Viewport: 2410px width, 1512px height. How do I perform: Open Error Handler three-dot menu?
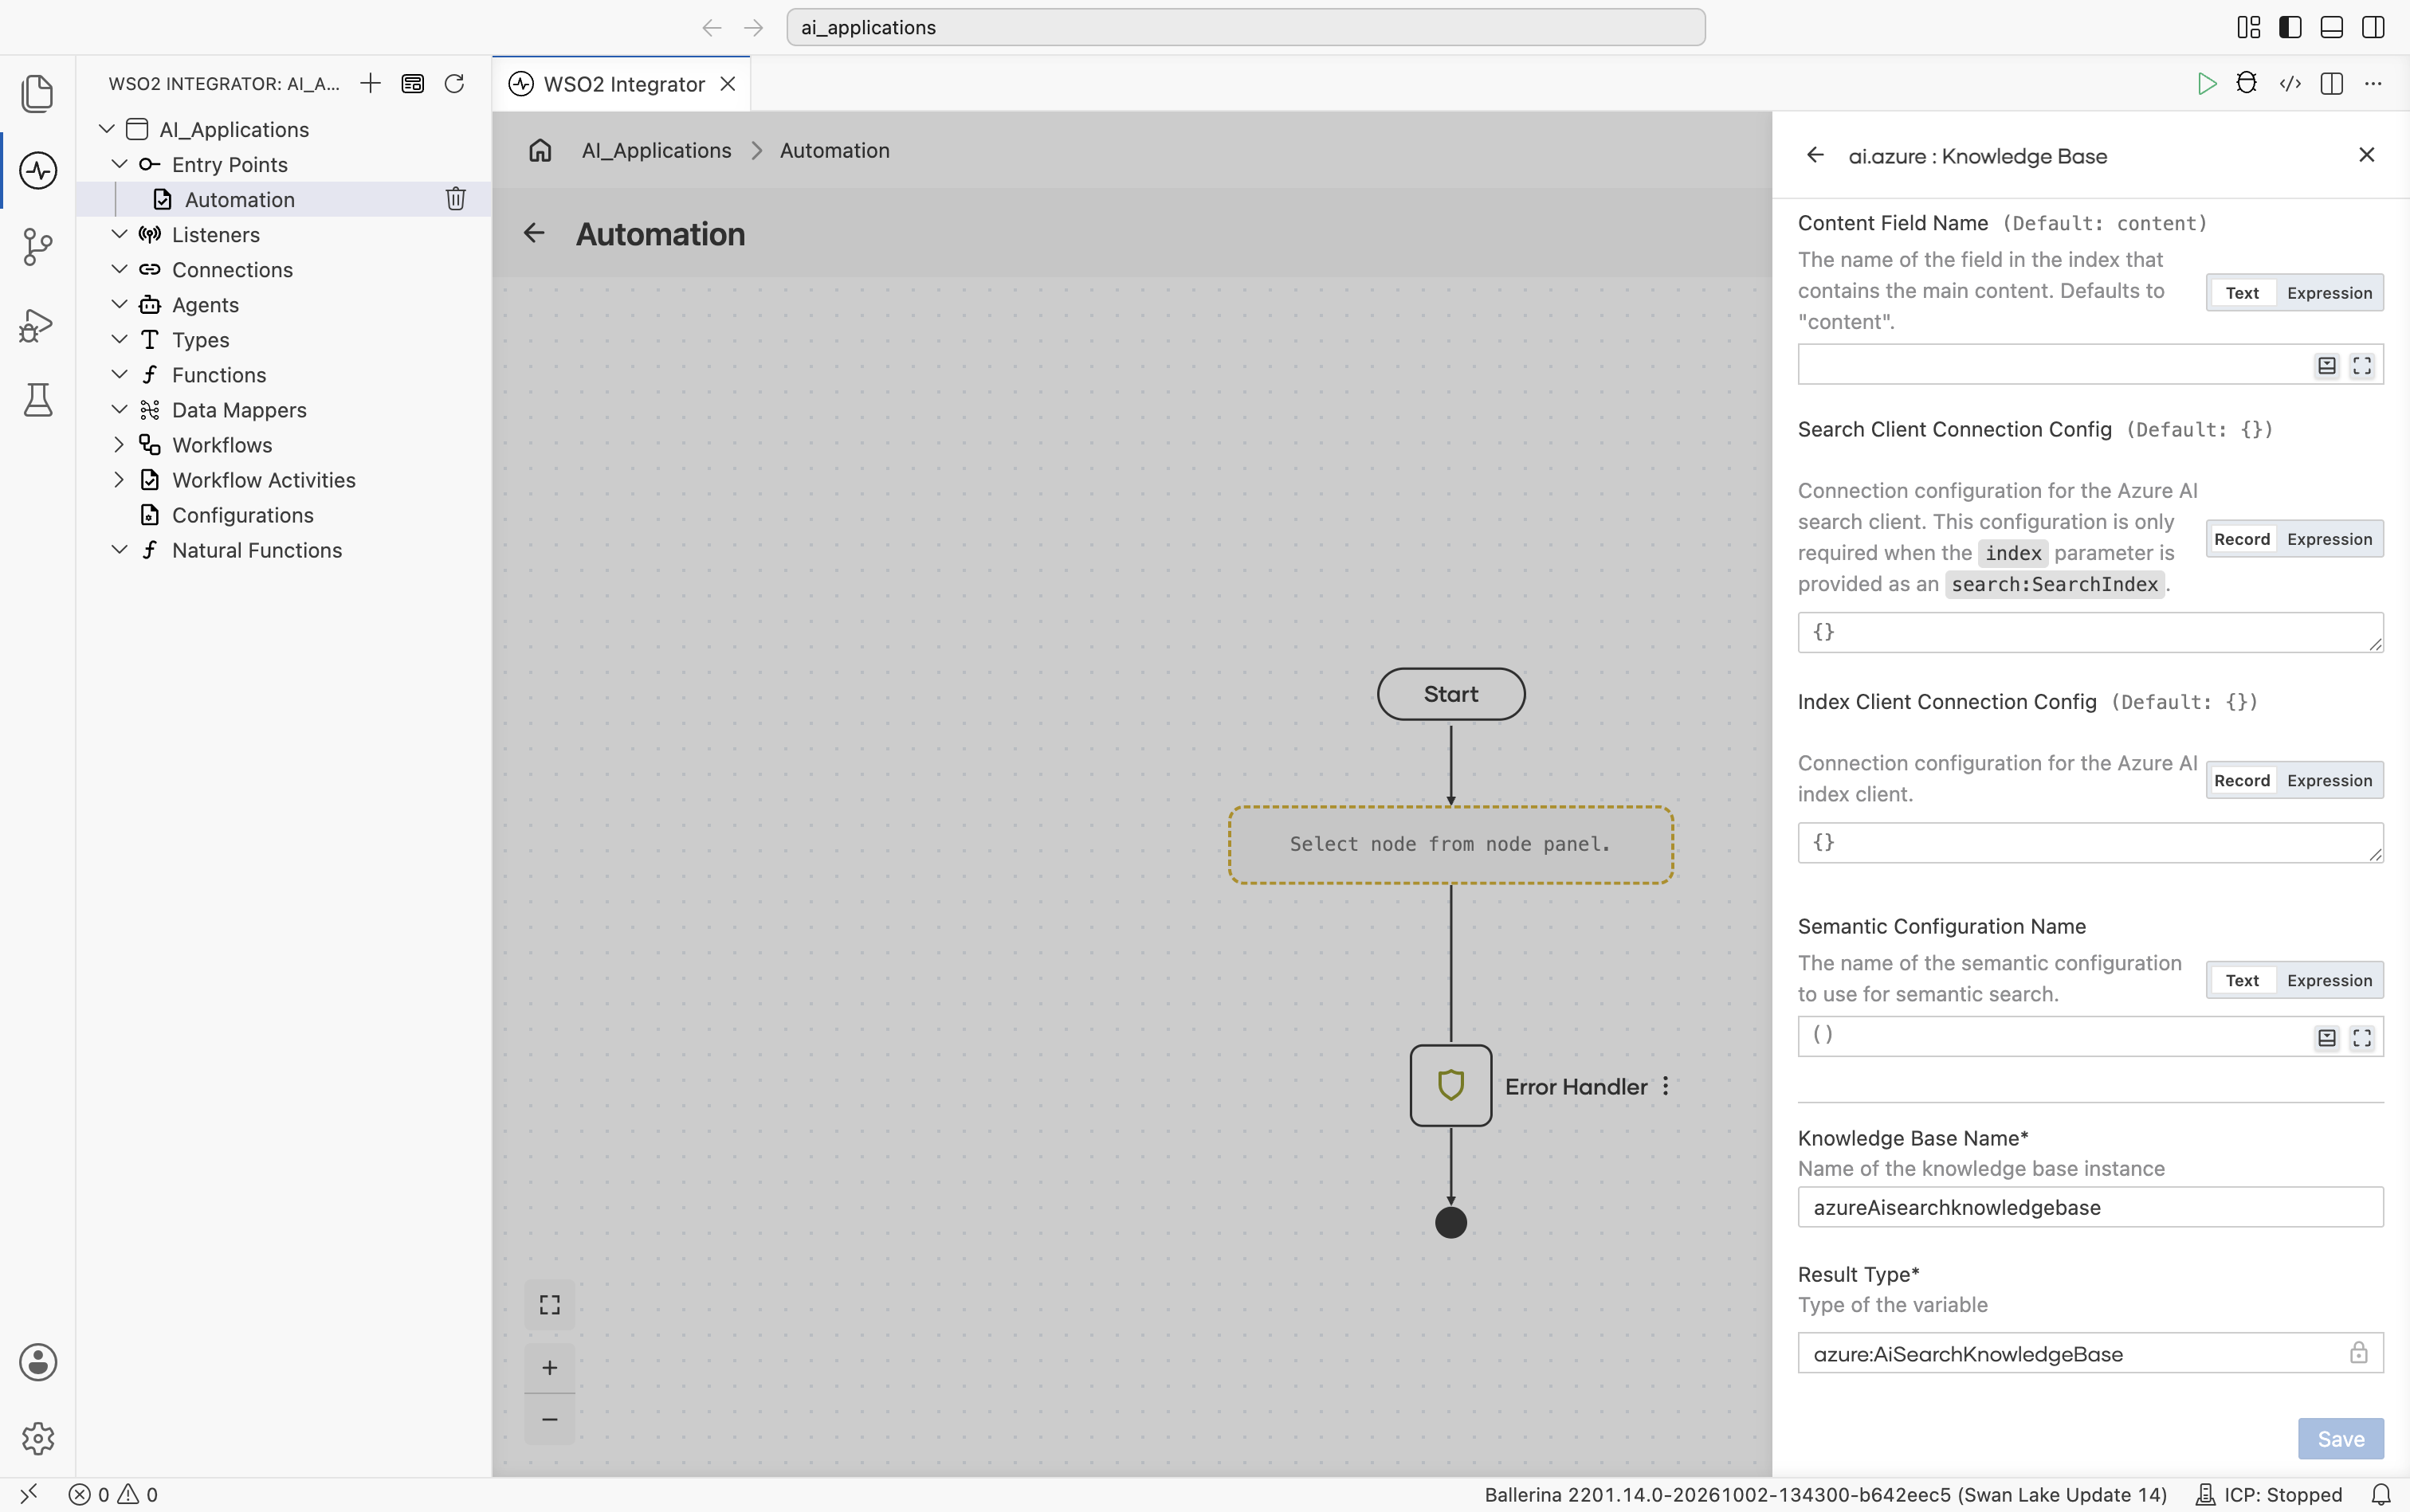pos(1666,1086)
